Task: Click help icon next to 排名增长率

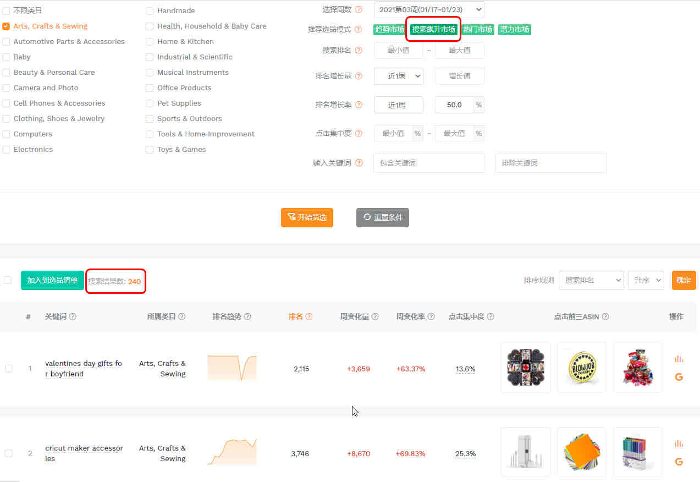Action: (359, 105)
